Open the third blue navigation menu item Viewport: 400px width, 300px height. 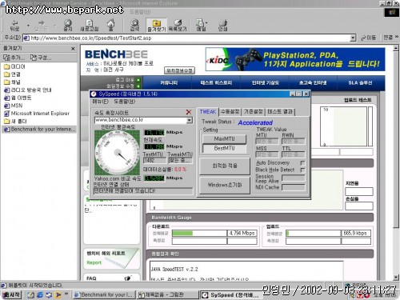265,83
